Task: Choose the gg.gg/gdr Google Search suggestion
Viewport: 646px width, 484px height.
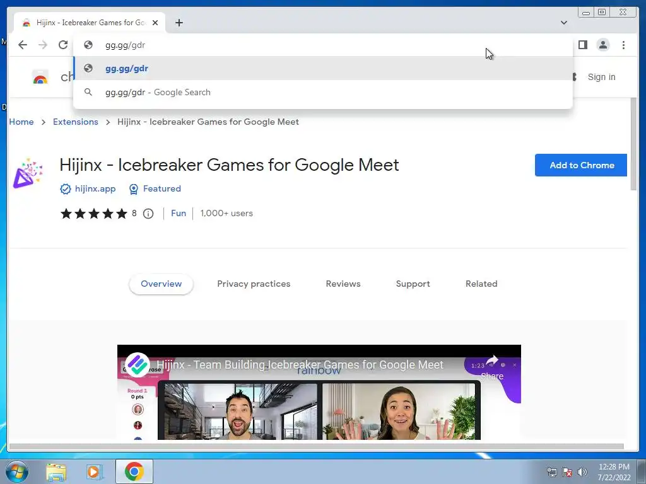Action: (x=322, y=92)
